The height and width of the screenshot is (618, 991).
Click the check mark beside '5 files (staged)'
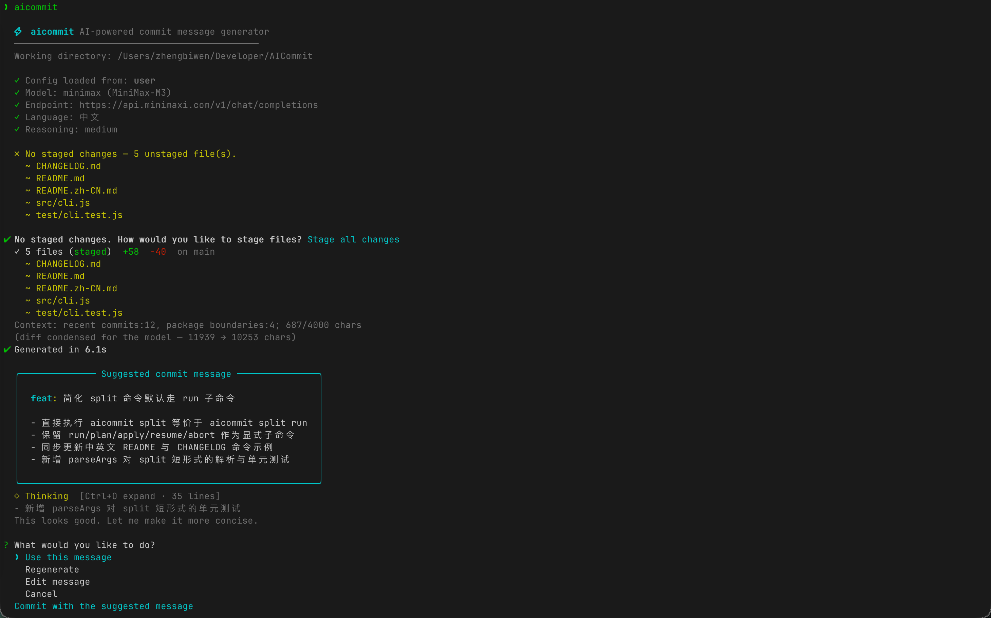tap(17, 251)
